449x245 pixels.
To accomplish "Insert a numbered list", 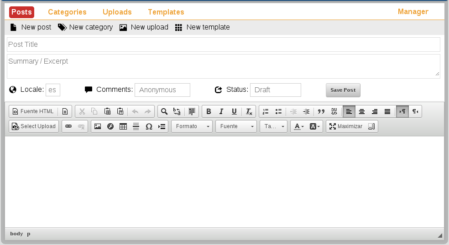I will click(x=266, y=111).
